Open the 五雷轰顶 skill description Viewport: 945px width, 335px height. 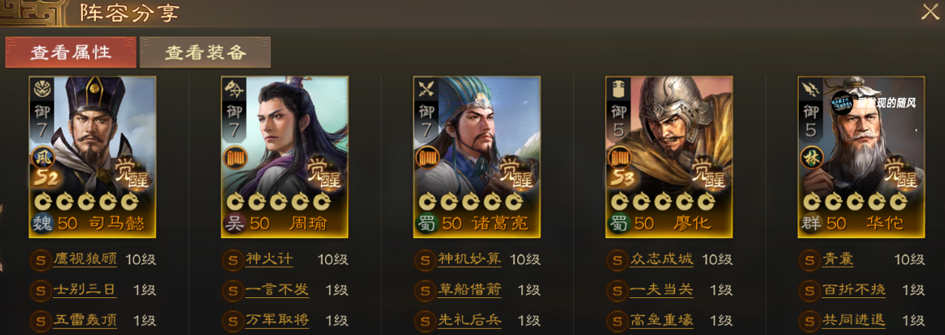click(85, 320)
